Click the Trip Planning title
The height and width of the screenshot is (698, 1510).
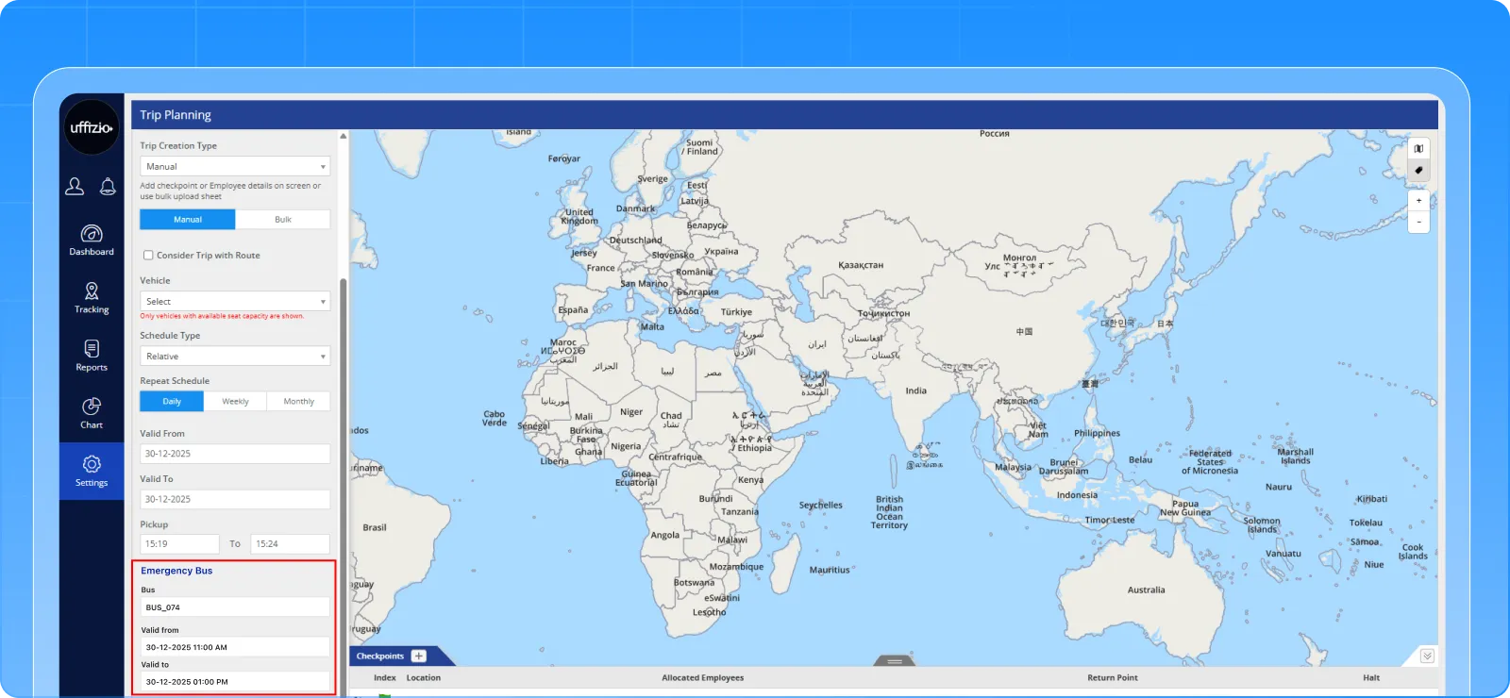[176, 115]
